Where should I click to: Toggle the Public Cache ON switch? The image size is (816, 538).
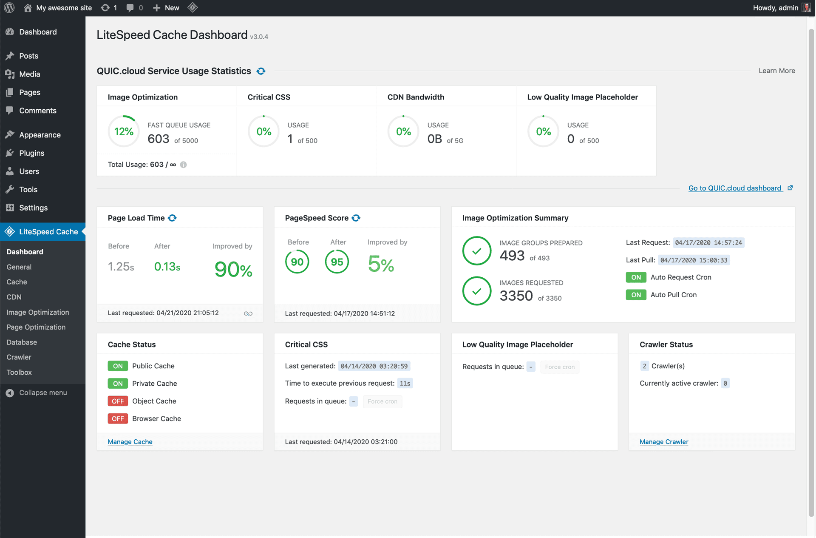coord(117,365)
